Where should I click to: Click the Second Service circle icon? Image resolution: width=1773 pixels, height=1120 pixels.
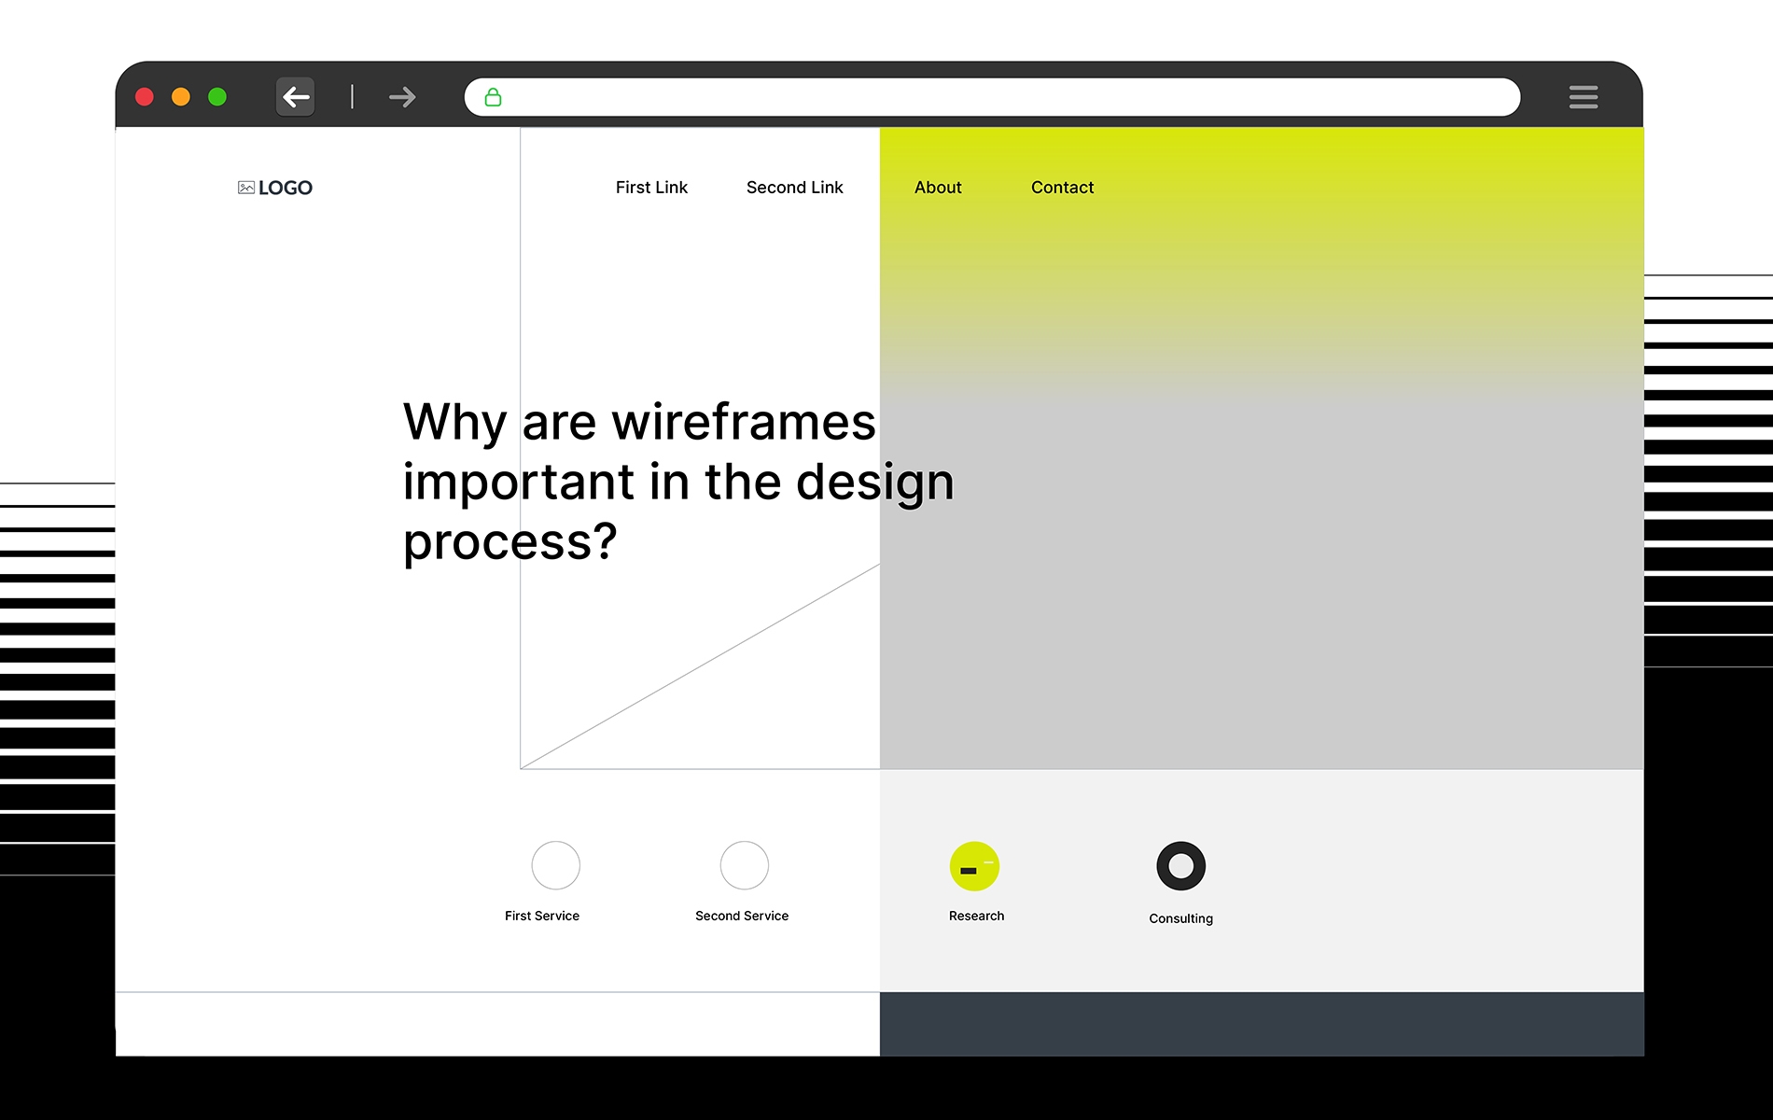click(745, 865)
